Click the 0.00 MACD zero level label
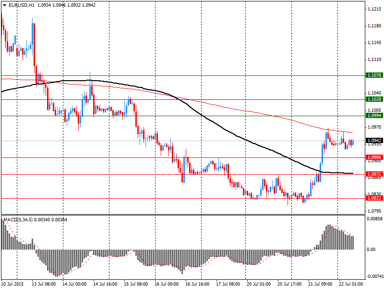 point(371,249)
